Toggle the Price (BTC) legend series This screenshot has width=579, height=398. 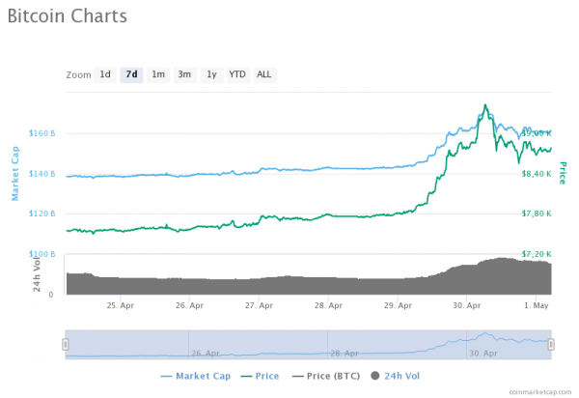pos(326,376)
